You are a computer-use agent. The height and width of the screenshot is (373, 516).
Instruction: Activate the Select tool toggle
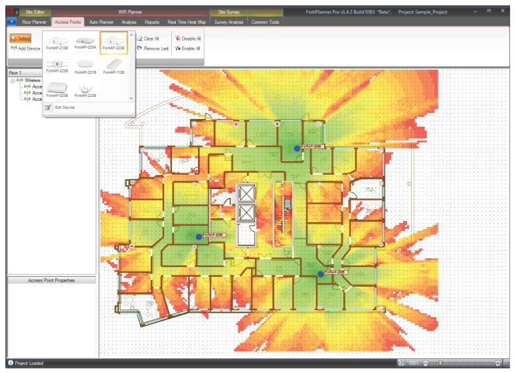(x=21, y=38)
